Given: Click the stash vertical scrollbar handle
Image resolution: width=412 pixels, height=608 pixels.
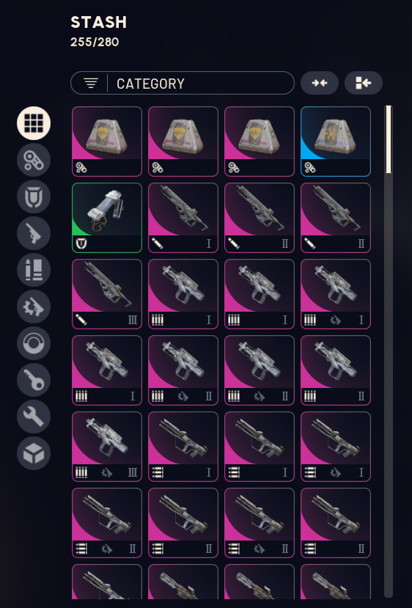Looking at the screenshot, I should [389, 139].
